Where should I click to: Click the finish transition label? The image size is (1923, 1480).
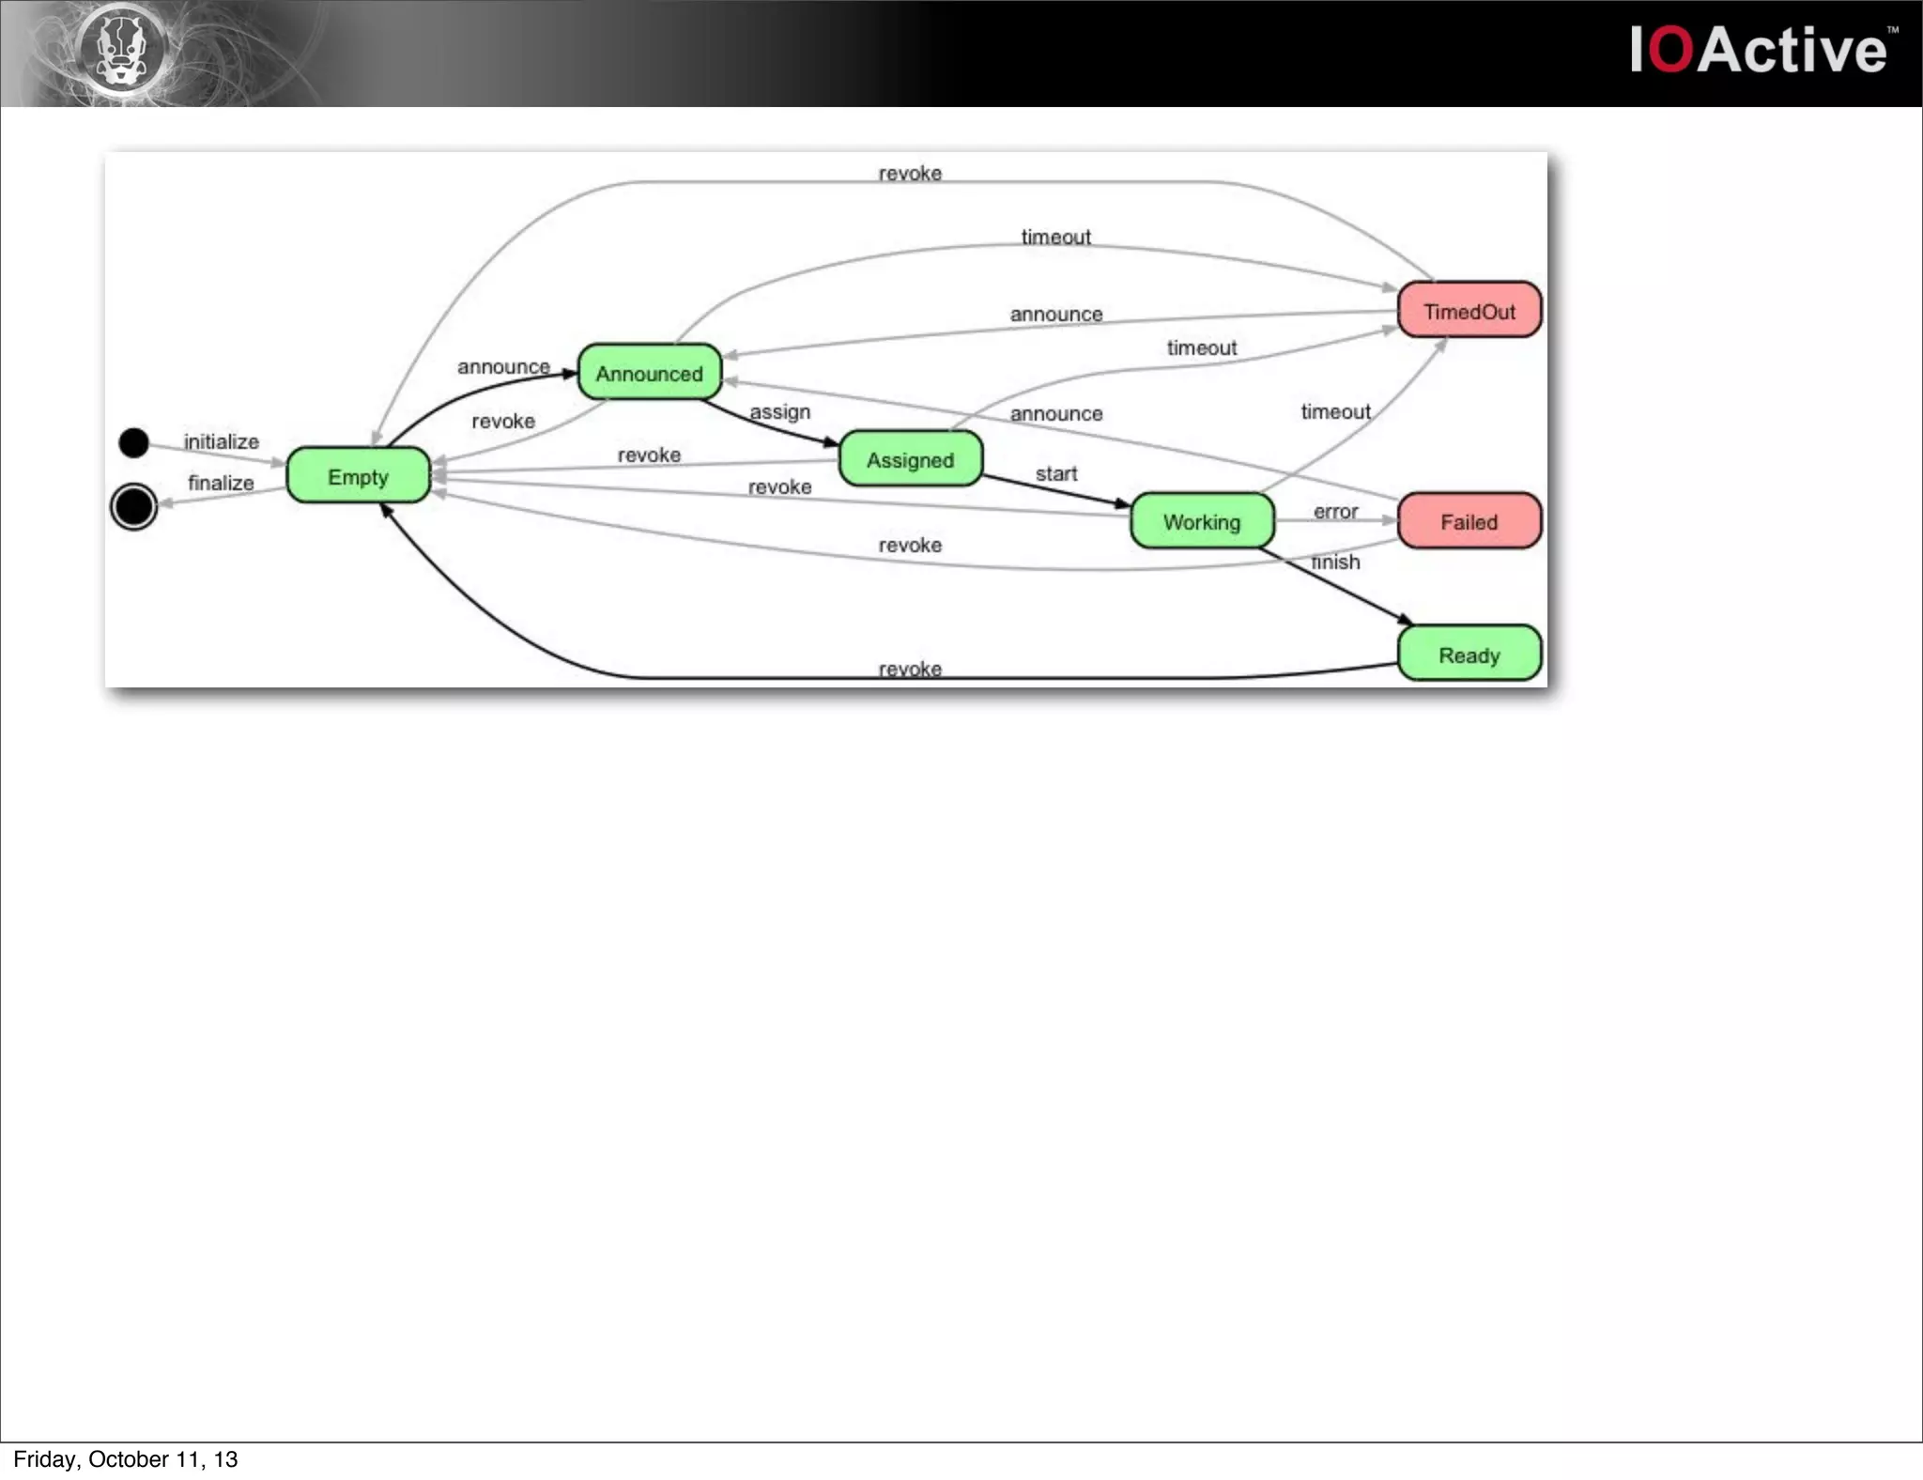tap(1335, 562)
